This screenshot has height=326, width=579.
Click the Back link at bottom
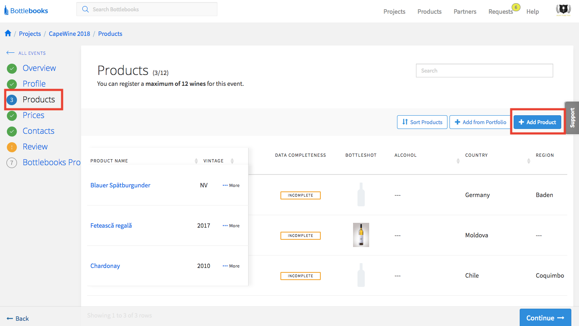point(18,318)
